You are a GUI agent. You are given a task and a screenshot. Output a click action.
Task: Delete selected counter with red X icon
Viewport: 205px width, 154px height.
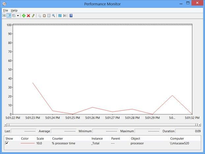tap(28, 16)
